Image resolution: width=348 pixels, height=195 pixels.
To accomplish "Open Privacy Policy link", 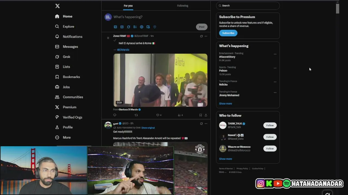I will click(242, 169).
